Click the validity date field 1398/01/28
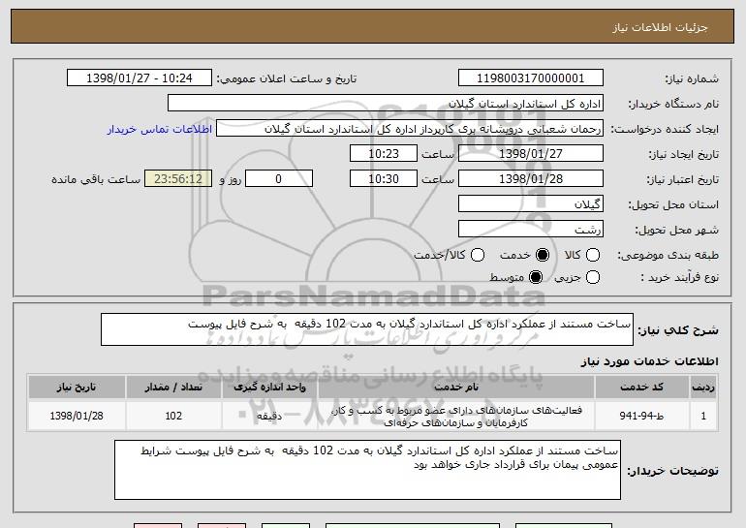Screen dimensions: 746x528 [x=531, y=179]
